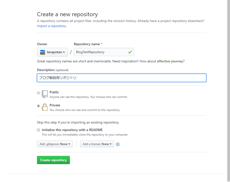
Task: Click the Public option label
Action: click(54, 92)
